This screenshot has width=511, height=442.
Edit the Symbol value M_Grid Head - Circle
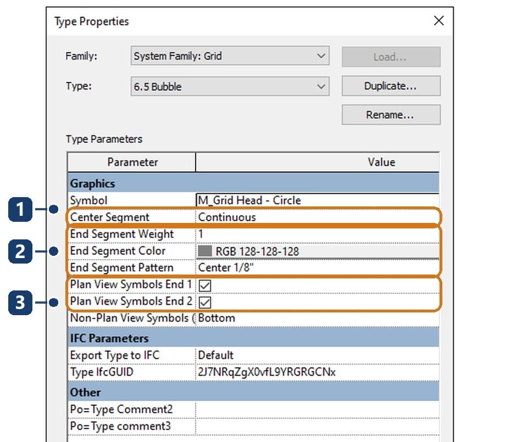318,200
